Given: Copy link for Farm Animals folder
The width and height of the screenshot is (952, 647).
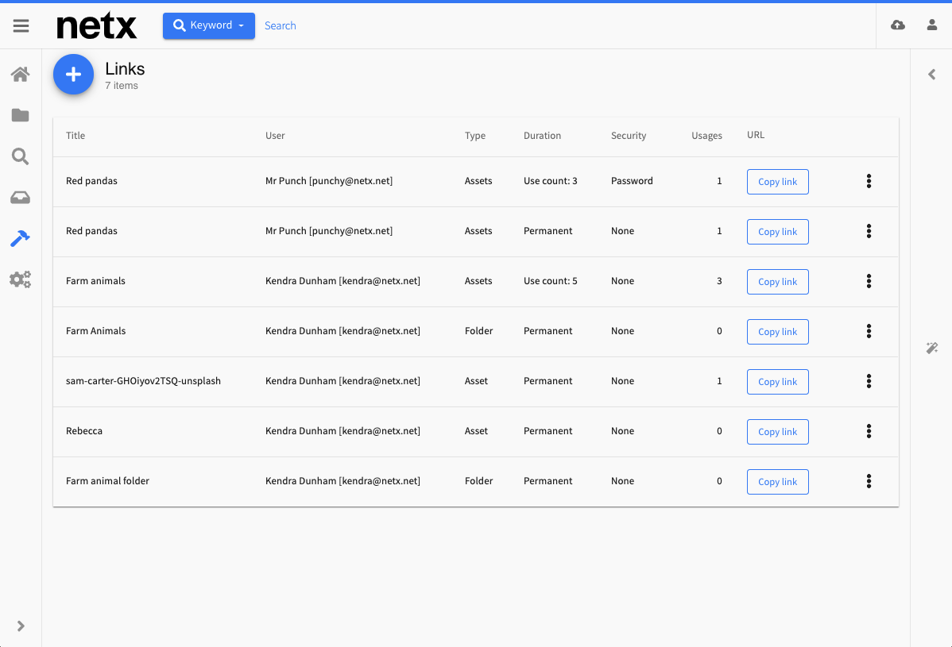Looking at the screenshot, I should pyautogui.click(x=777, y=332).
